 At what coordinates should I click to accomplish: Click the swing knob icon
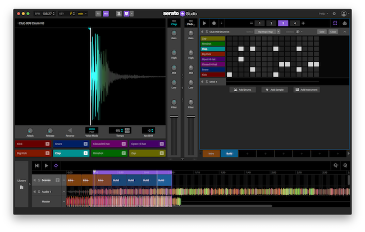click(298, 31)
